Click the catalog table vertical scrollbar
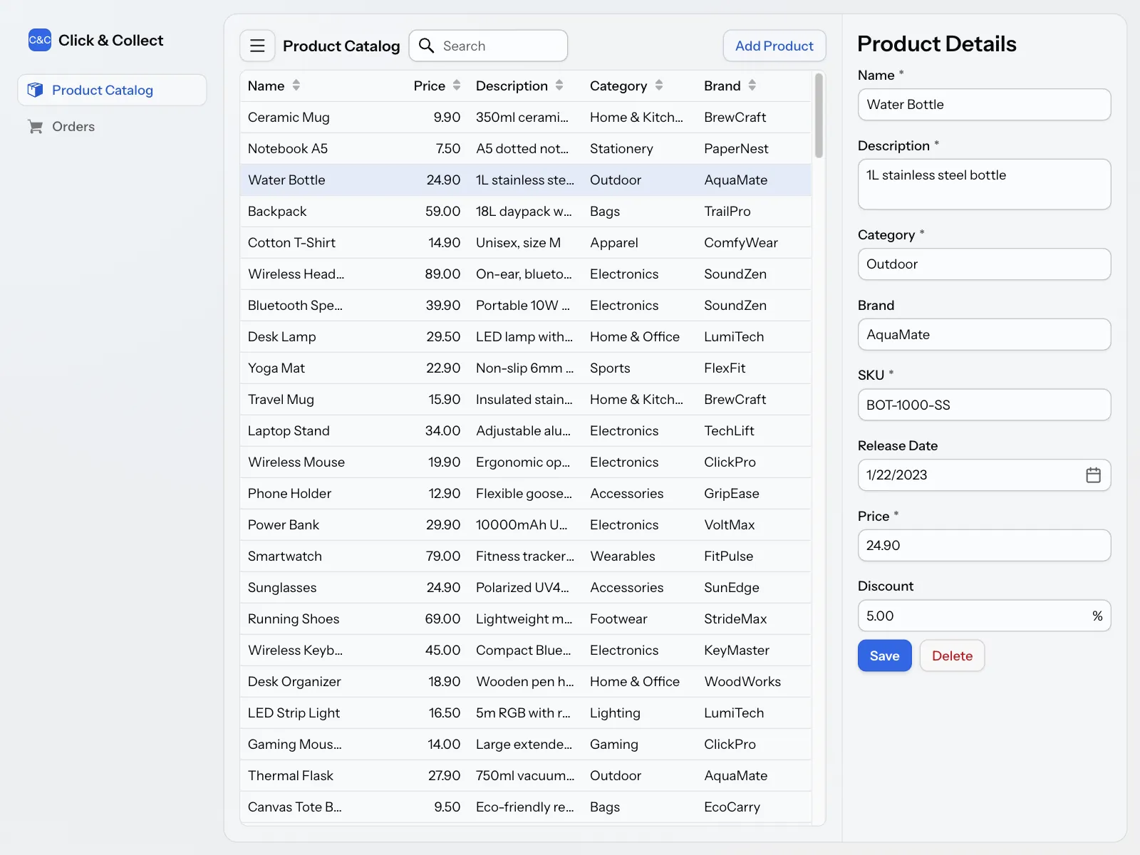The width and height of the screenshot is (1140, 855). tap(819, 115)
